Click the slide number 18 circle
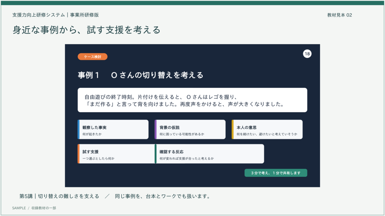 pos(307,54)
